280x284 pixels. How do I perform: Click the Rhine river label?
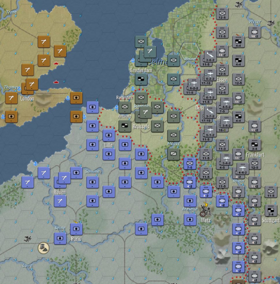click(x=190, y=59)
